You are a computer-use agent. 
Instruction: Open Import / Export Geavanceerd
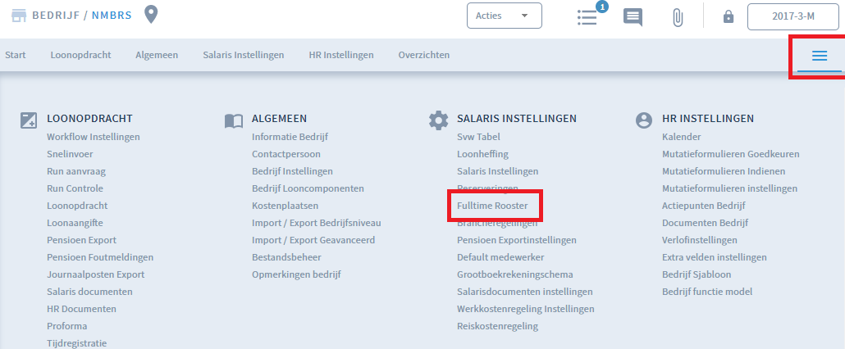(x=313, y=240)
